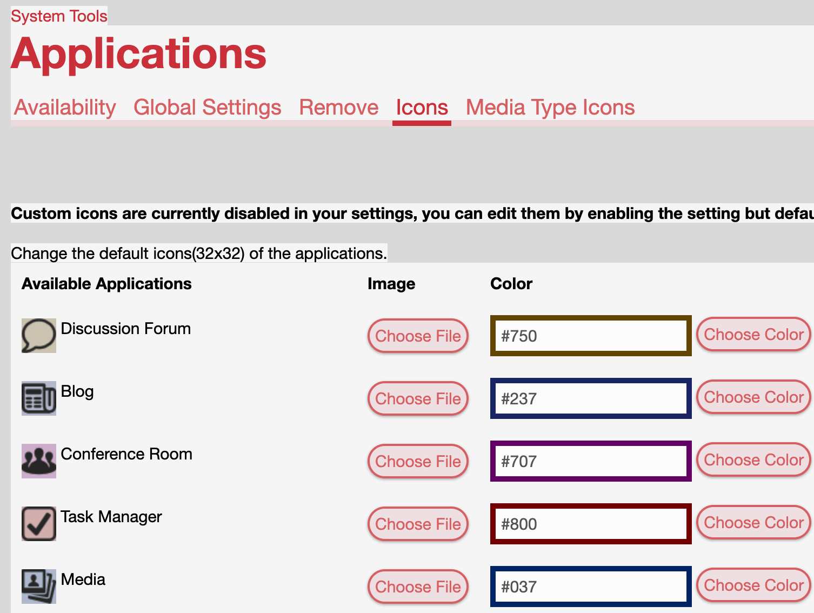Choose Color for Media
Viewport: 814px width, 613px height.
point(753,585)
